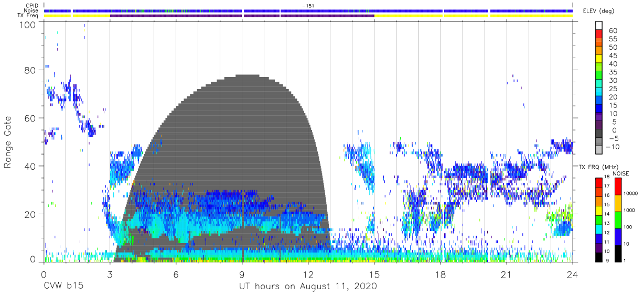This screenshot has height=297, width=644.
Task: Click the 'ELEV (deg)' color bar title
Action: tap(600, 11)
